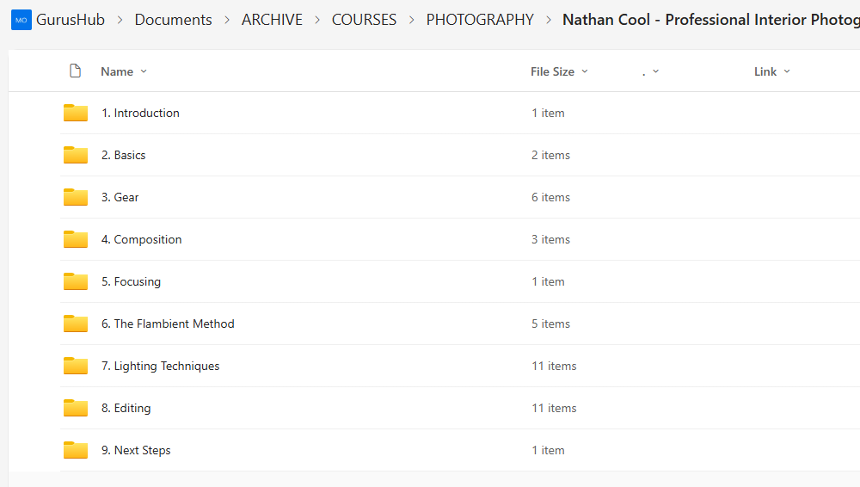Click the folder icon for 1. Introduction
Screen dimensions: 860x487
click(x=76, y=113)
